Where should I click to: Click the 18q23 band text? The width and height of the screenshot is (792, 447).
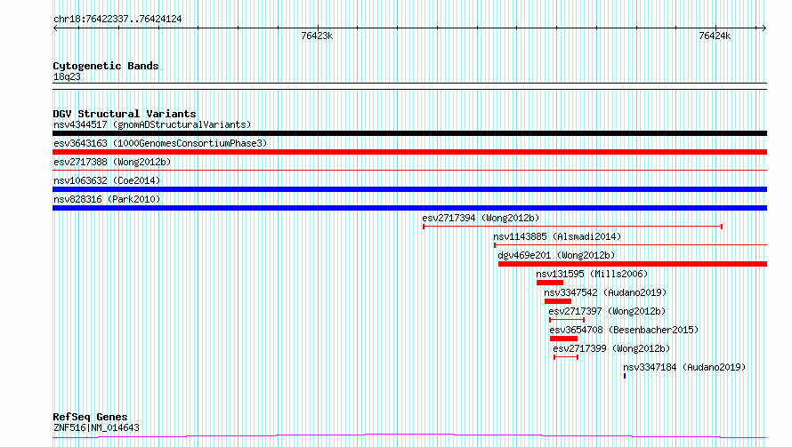[67, 76]
